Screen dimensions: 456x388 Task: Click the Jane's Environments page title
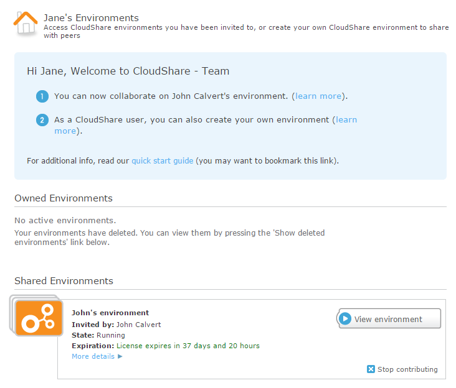tap(91, 18)
